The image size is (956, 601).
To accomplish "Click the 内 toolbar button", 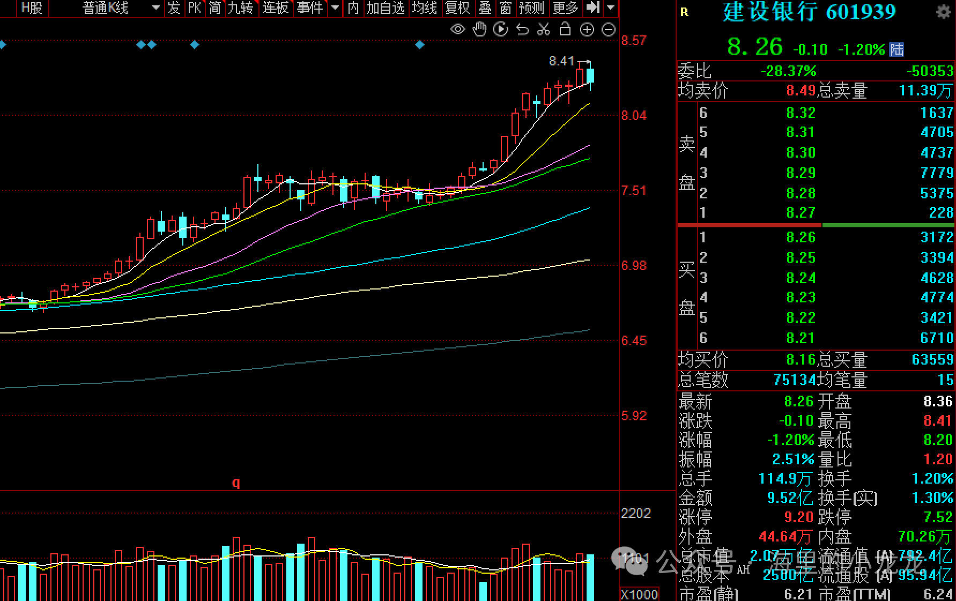I will tap(353, 8).
